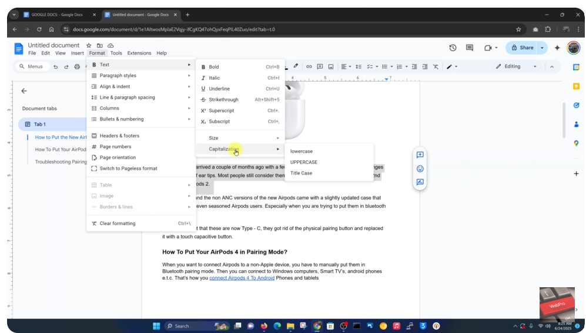
Task: Open the Insert menu
Action: coord(78,53)
